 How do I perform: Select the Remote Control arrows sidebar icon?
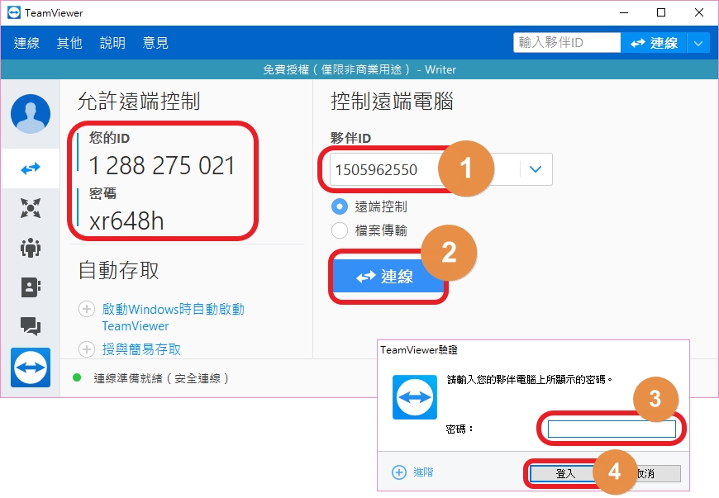(31, 168)
